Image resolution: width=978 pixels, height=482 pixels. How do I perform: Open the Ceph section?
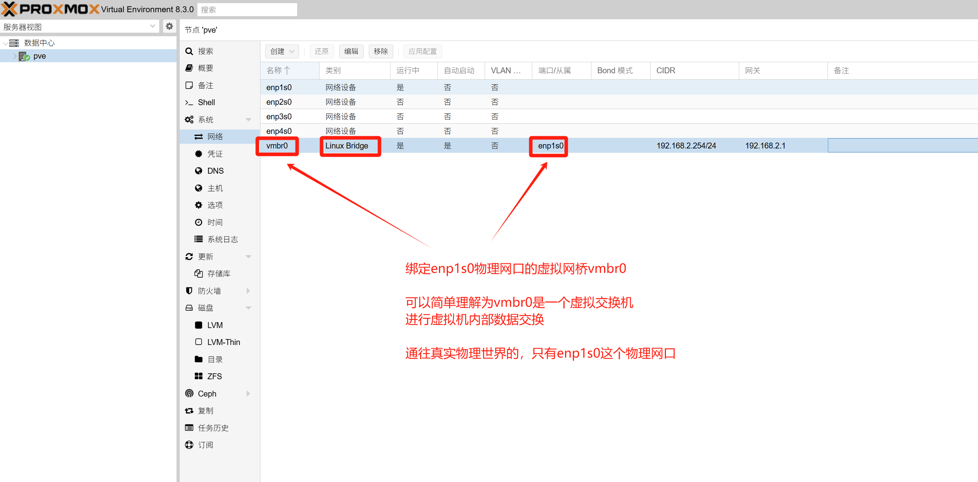pos(207,393)
